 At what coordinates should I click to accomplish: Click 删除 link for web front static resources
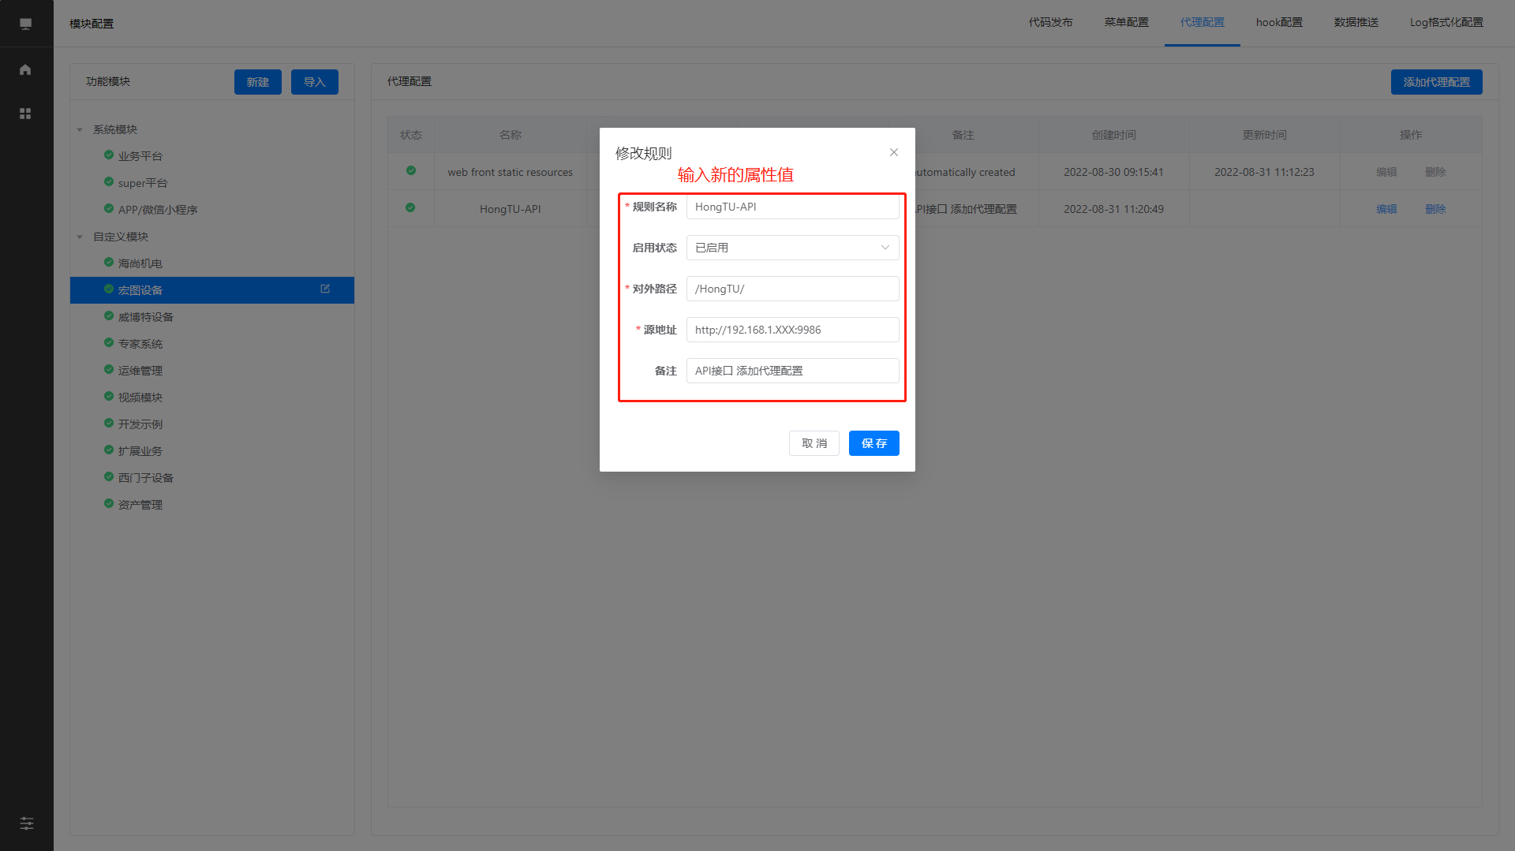(x=1435, y=172)
